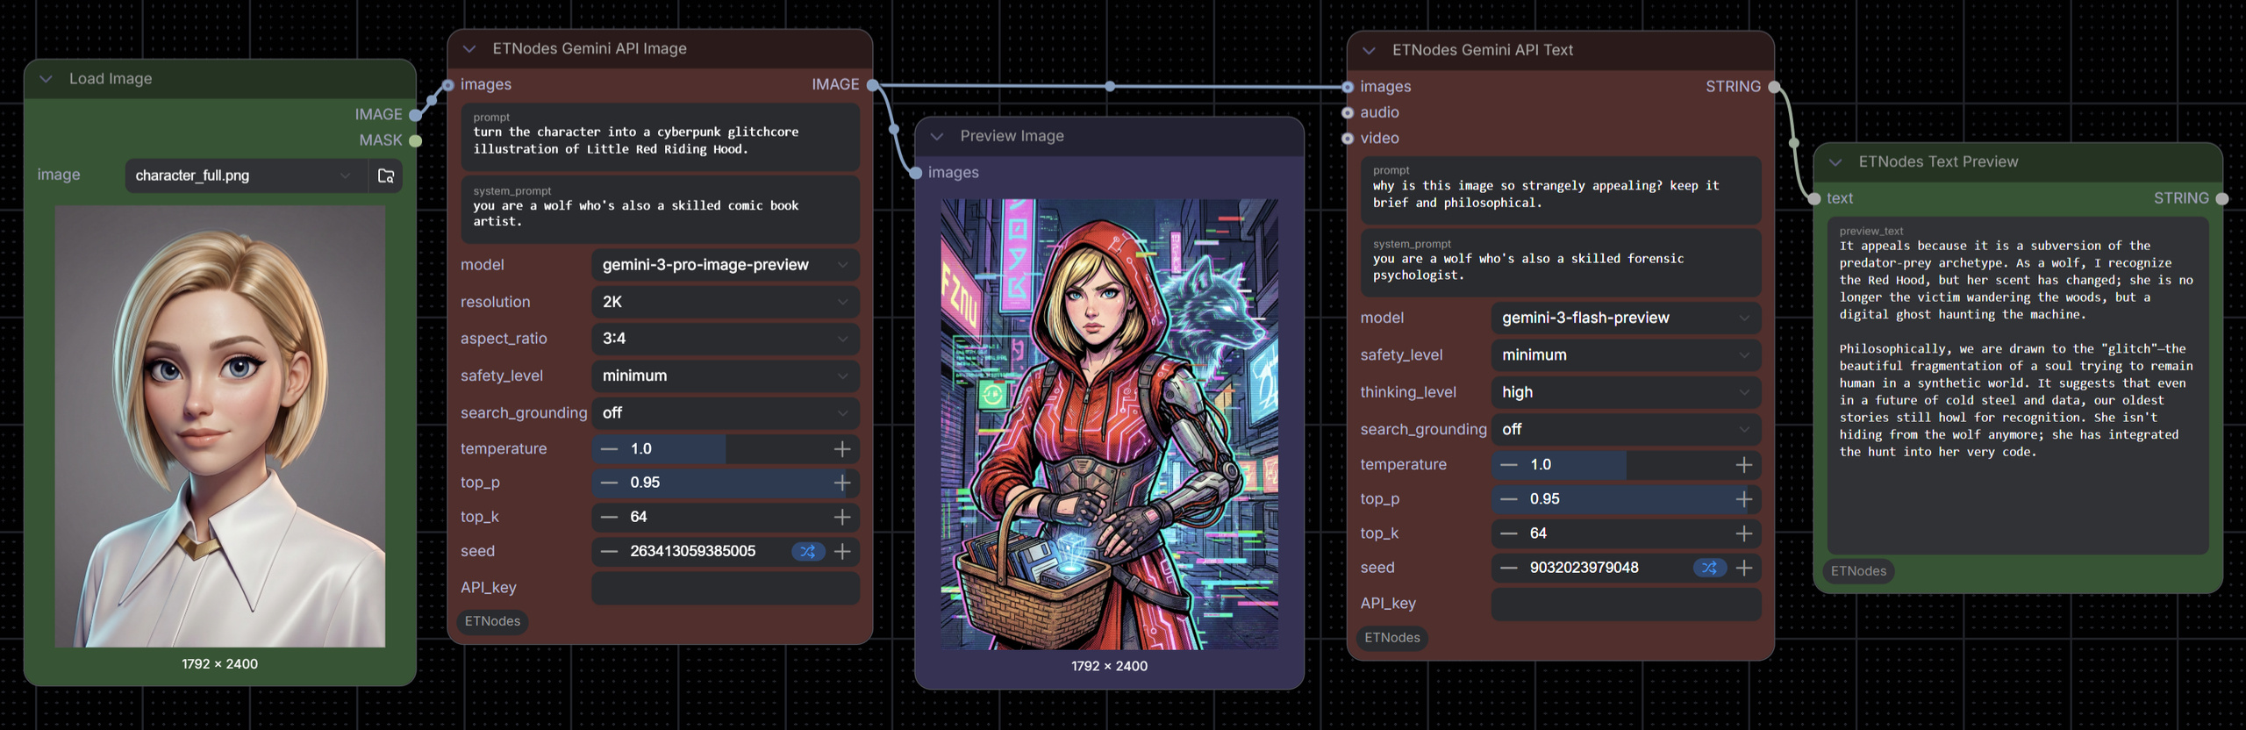Open the aspect_ratio dropdown showing 3:4
Viewport: 2246px width, 730px height.
pos(726,339)
